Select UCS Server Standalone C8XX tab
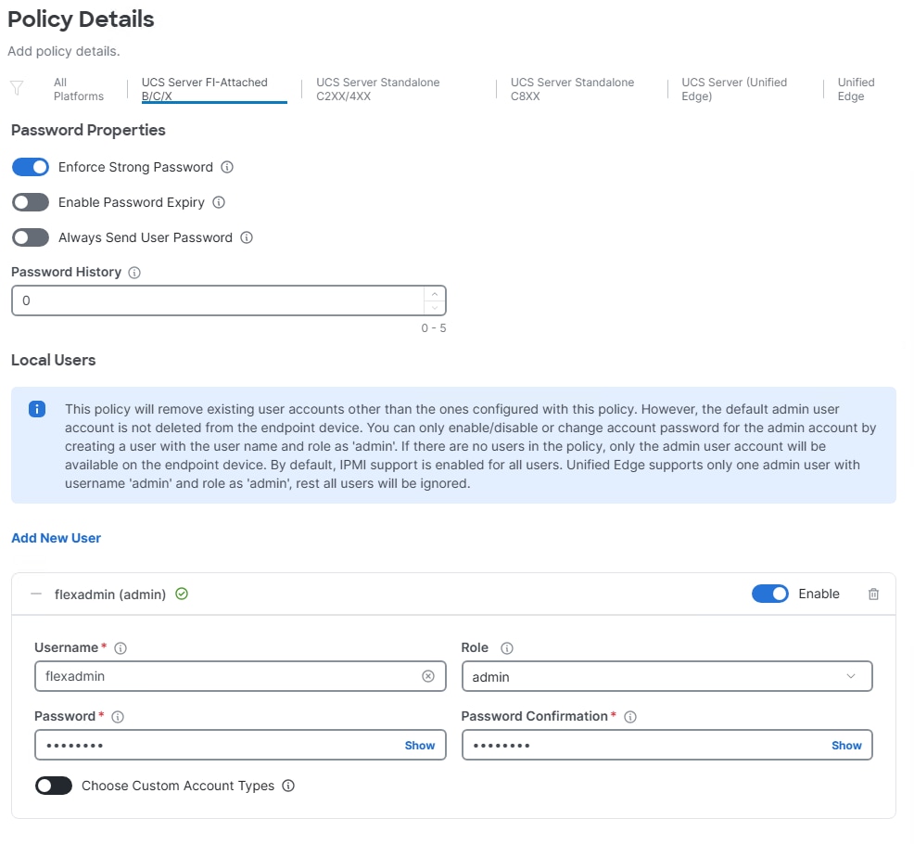 (572, 89)
